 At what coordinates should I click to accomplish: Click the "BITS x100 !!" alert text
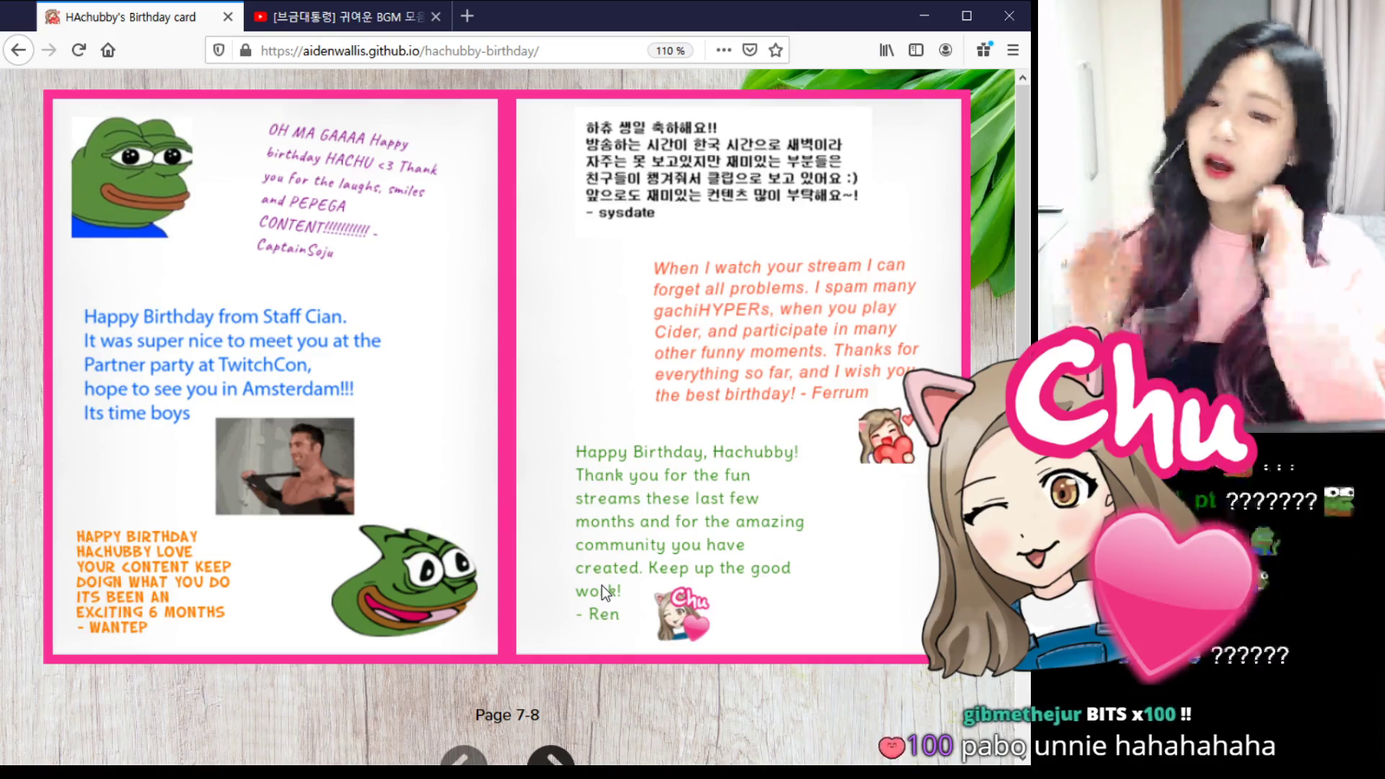point(1139,714)
